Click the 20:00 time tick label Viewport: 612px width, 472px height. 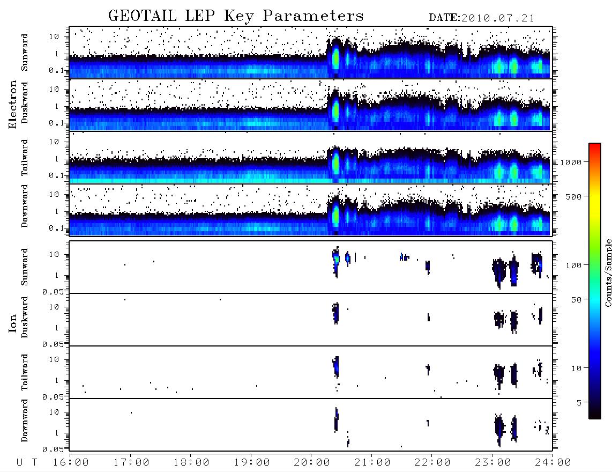[x=312, y=462]
